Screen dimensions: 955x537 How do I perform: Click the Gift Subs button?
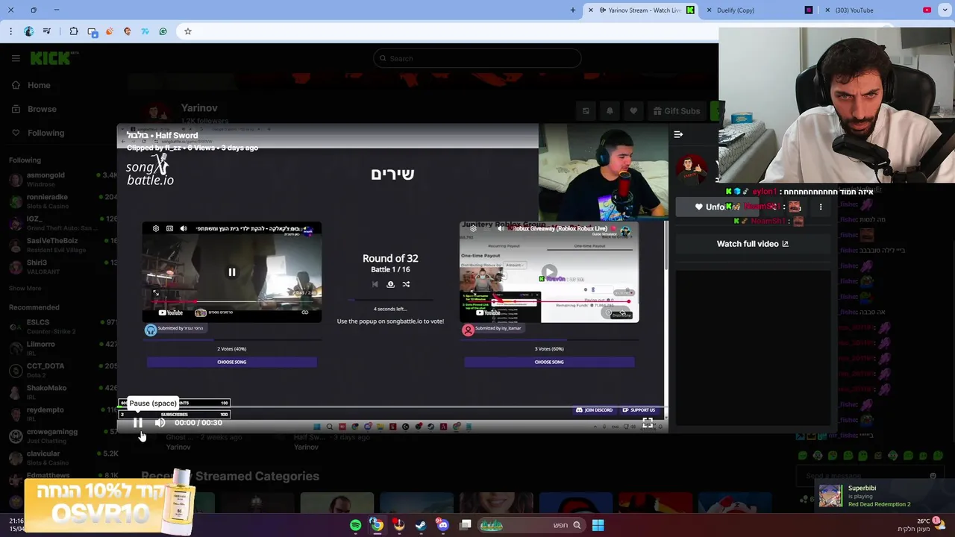[x=677, y=111]
